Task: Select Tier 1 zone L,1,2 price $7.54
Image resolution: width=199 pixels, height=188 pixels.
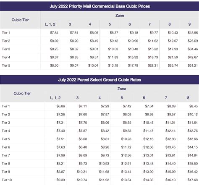Action: pos(54,33)
